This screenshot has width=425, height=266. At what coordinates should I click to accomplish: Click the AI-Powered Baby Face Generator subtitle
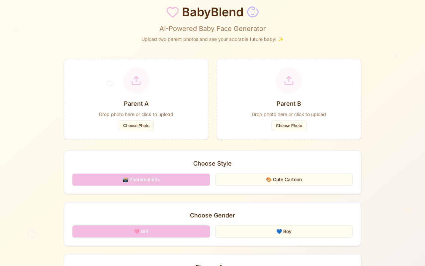coord(212,29)
